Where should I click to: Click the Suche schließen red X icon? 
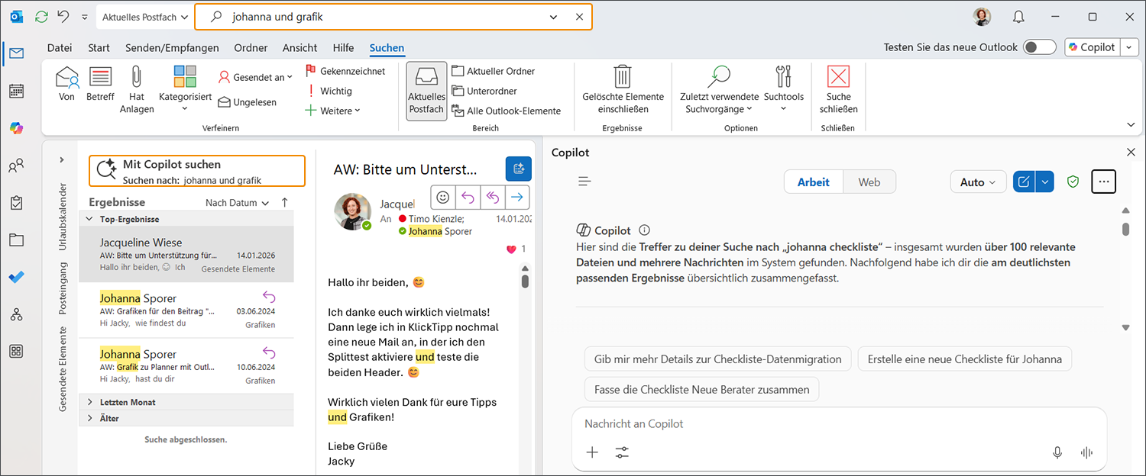838,77
